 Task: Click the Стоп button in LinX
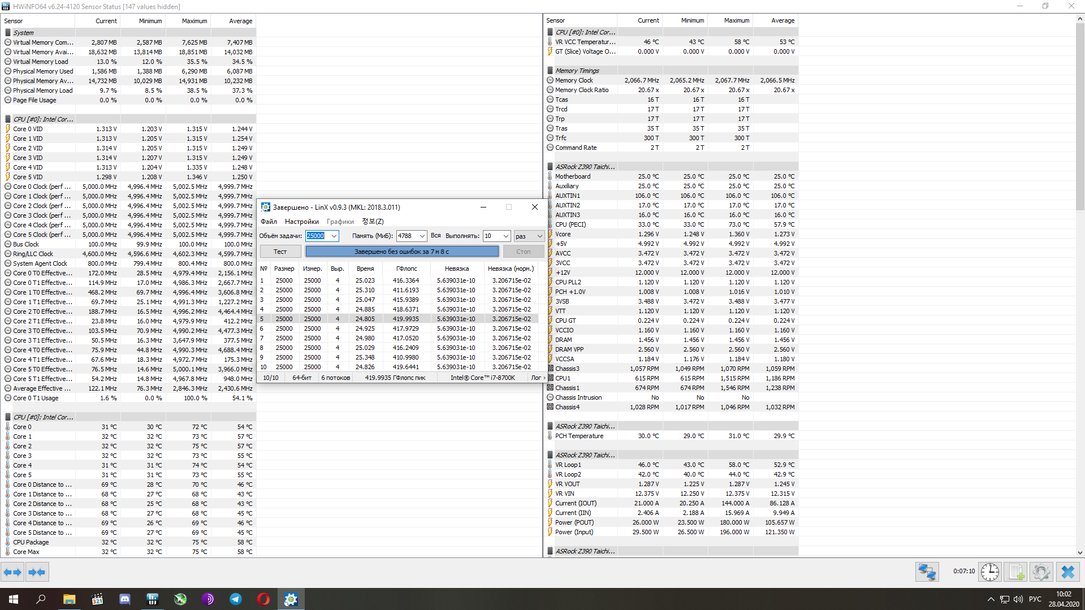(x=523, y=252)
